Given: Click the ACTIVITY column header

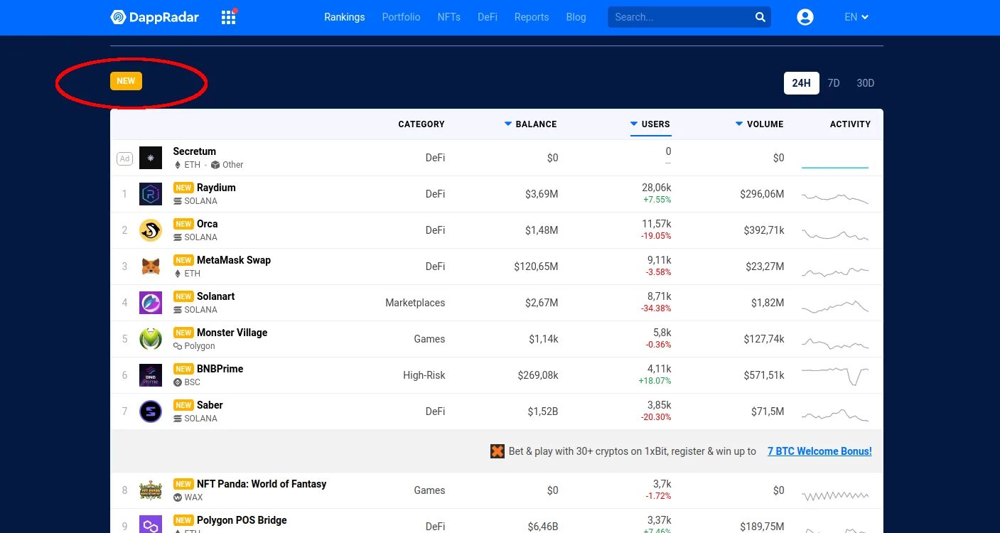Looking at the screenshot, I should (850, 124).
